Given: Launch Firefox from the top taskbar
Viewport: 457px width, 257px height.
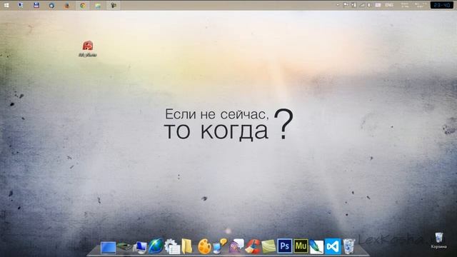Looking at the screenshot, I should pos(67,5).
